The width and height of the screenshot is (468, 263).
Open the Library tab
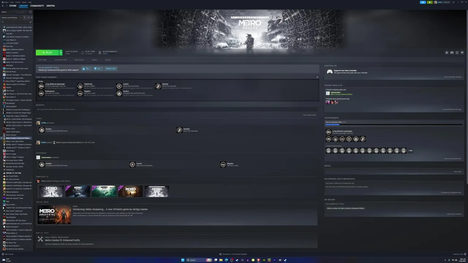(x=23, y=6)
